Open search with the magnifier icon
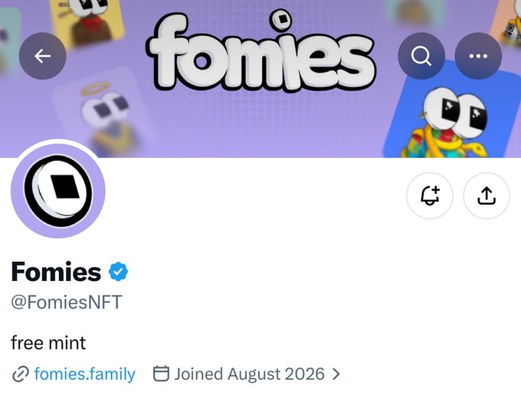The height and width of the screenshot is (399, 521). tap(421, 56)
